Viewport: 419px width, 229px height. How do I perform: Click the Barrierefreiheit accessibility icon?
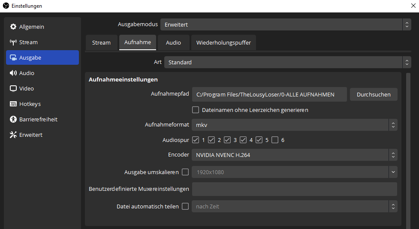13,120
